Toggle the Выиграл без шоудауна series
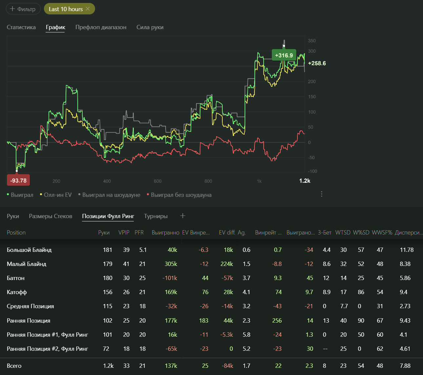The width and height of the screenshot is (423, 375). 179,195
